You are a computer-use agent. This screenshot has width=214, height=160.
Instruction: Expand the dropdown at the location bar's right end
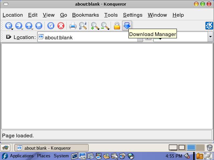coord(210,37)
